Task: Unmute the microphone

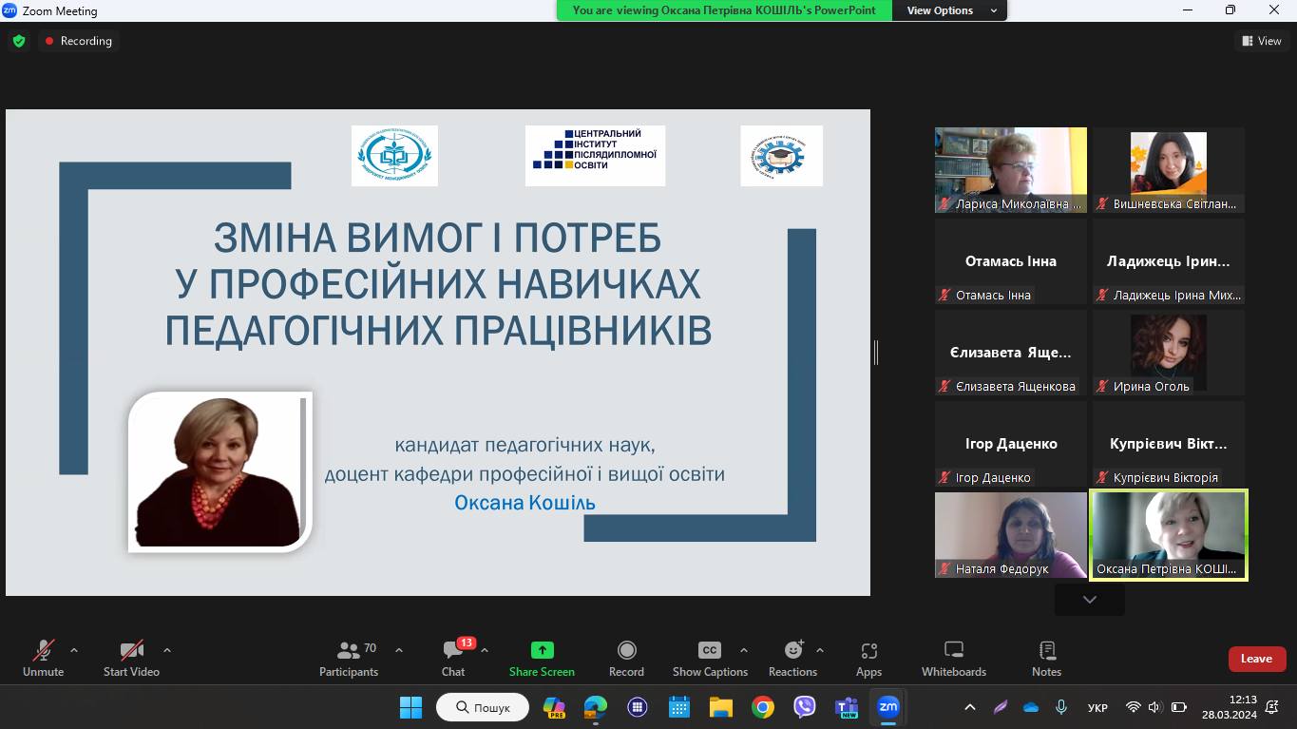Action: [x=43, y=651]
